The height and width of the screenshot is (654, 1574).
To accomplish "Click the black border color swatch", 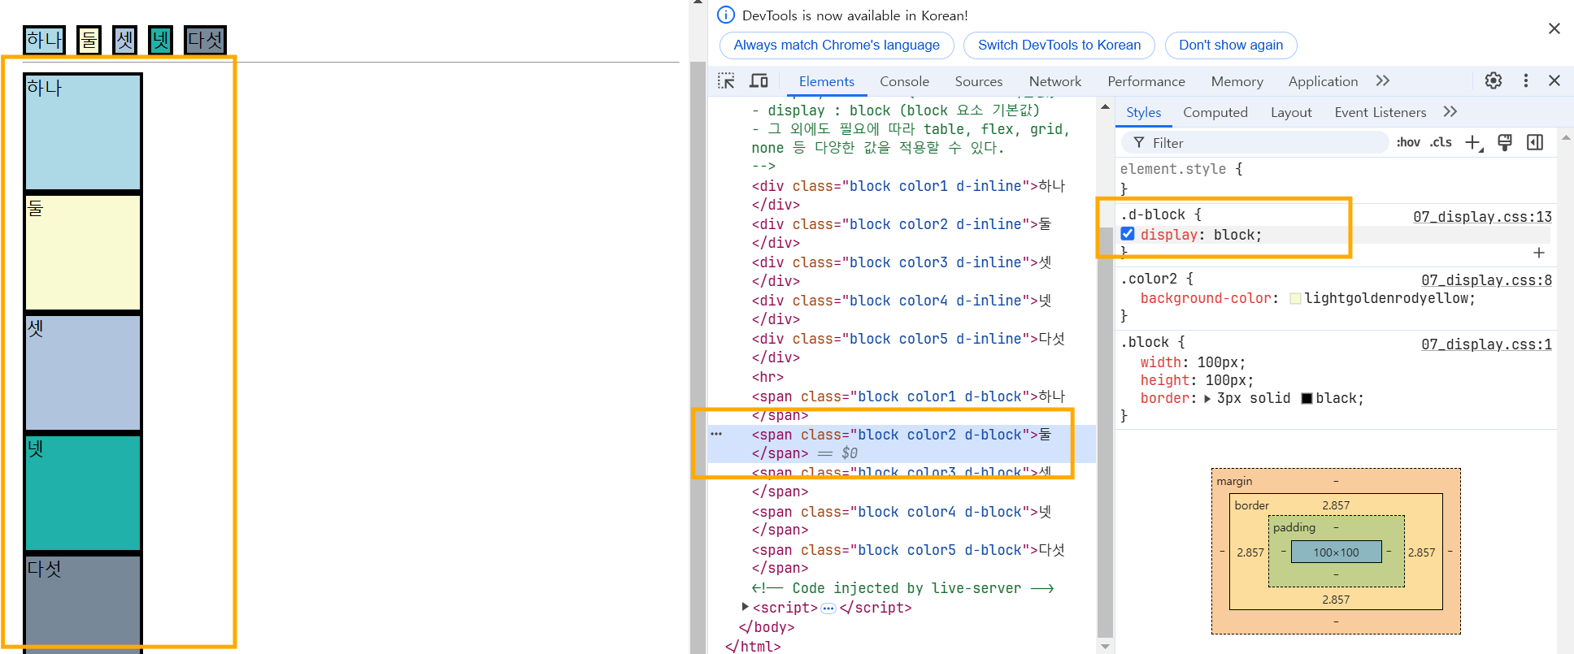I will pyautogui.click(x=1307, y=399).
